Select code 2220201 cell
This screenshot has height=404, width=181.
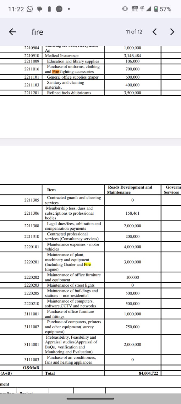pos(31,262)
